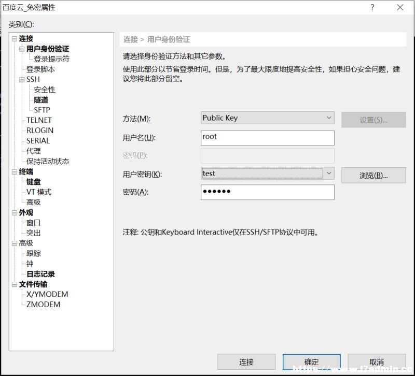
Task: Collapse the 高级 top-level tree node
Action: point(15,243)
